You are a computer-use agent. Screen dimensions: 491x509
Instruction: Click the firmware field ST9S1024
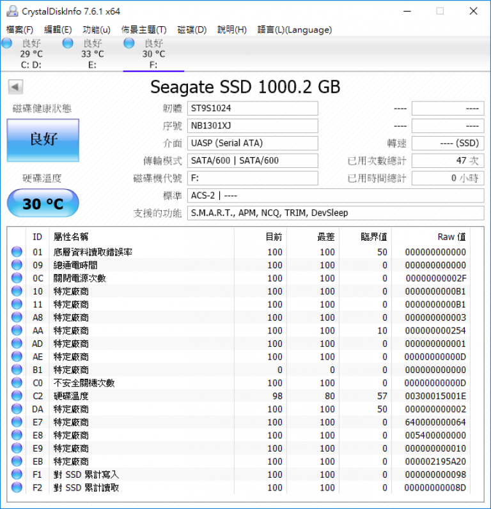tap(253, 108)
